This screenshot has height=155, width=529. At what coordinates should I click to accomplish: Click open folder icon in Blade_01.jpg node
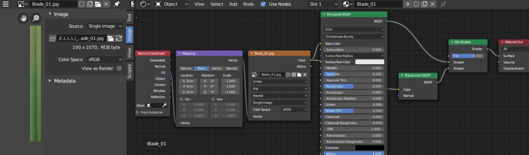click(299, 75)
